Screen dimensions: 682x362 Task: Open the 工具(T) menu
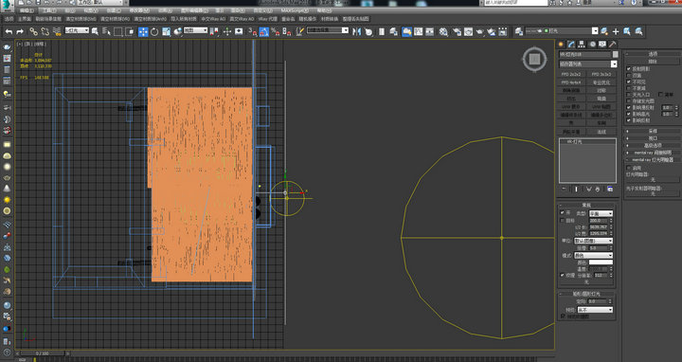48,10
